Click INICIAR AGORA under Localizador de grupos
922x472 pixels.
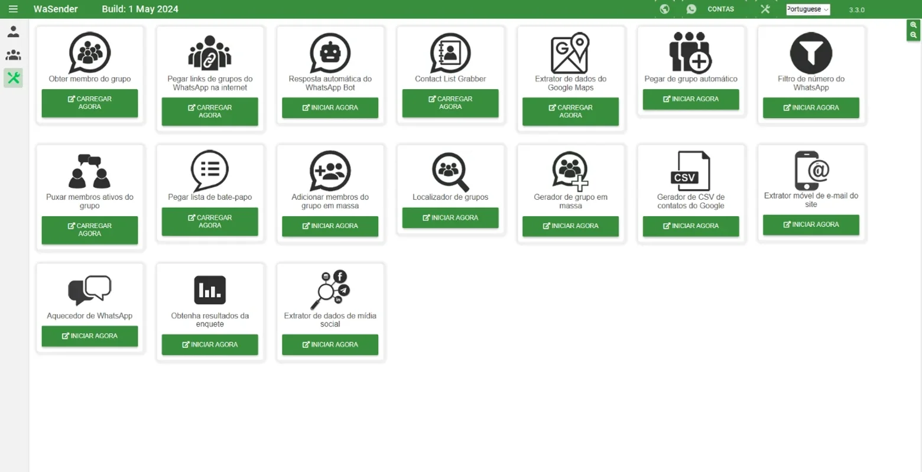pos(450,218)
